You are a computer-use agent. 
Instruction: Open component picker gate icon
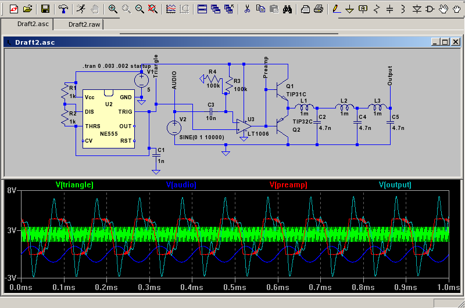click(430, 9)
